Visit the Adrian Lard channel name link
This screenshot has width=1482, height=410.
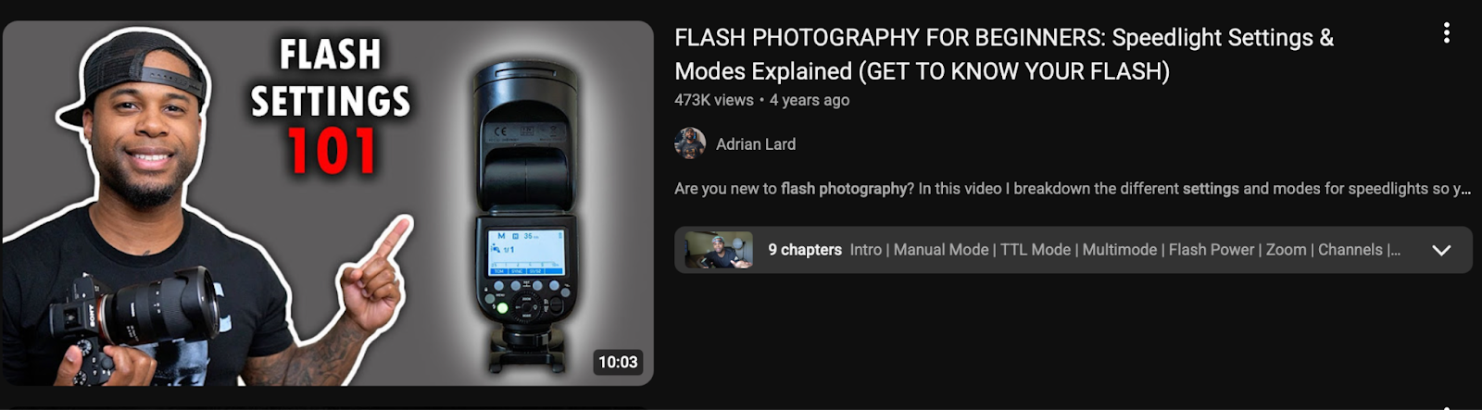click(756, 144)
